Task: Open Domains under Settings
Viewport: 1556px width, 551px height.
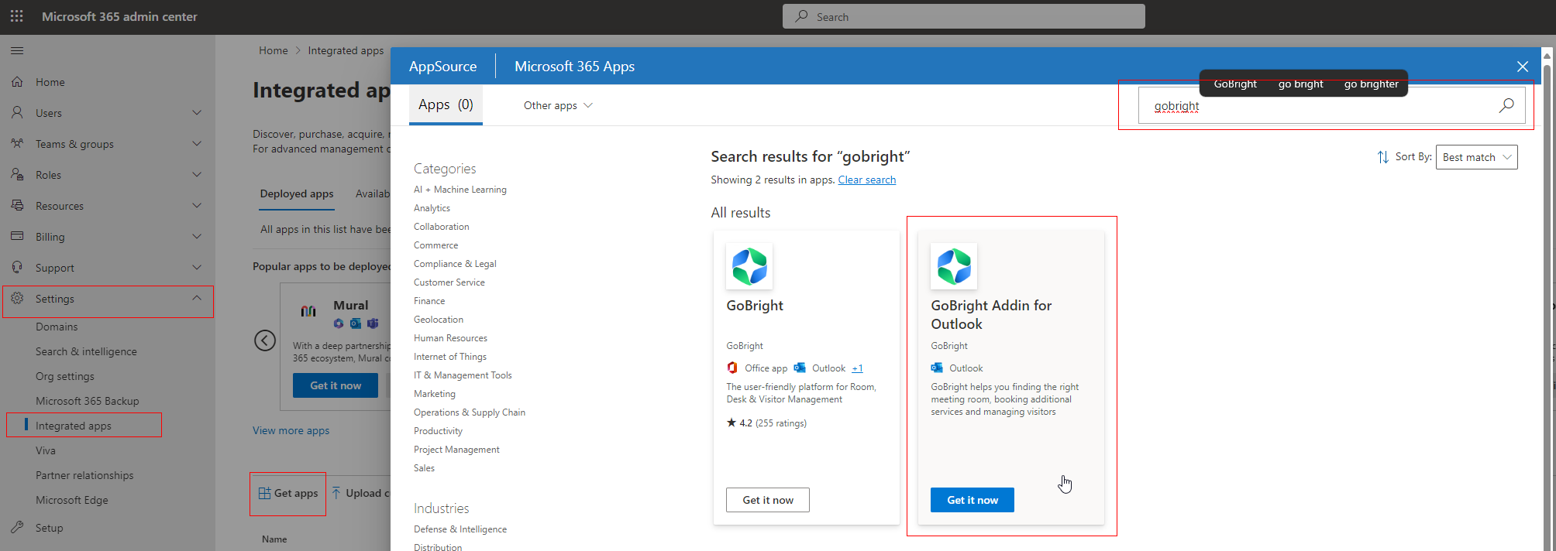Action: [57, 327]
